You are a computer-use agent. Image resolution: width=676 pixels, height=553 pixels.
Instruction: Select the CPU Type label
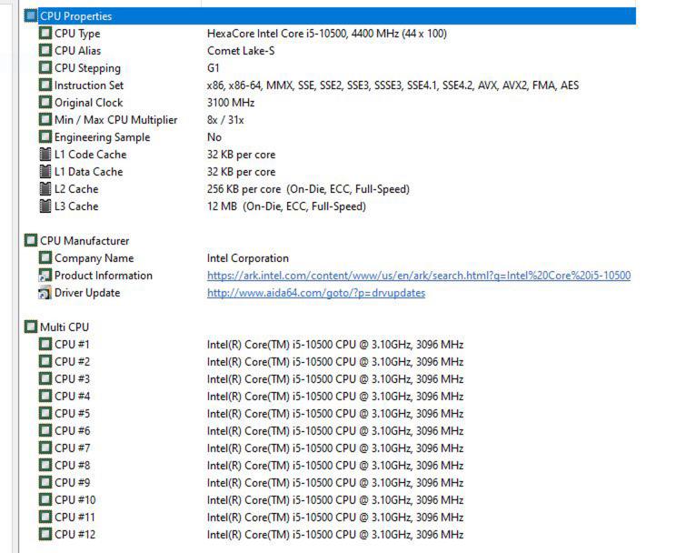(x=77, y=34)
